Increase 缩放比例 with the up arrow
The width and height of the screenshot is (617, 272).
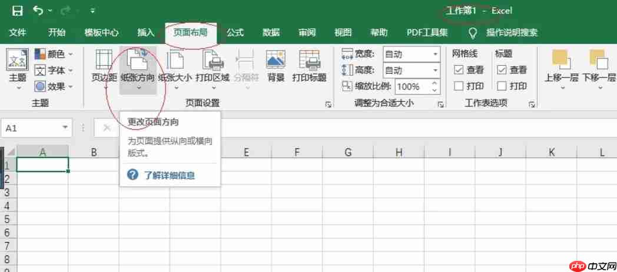[434, 83]
